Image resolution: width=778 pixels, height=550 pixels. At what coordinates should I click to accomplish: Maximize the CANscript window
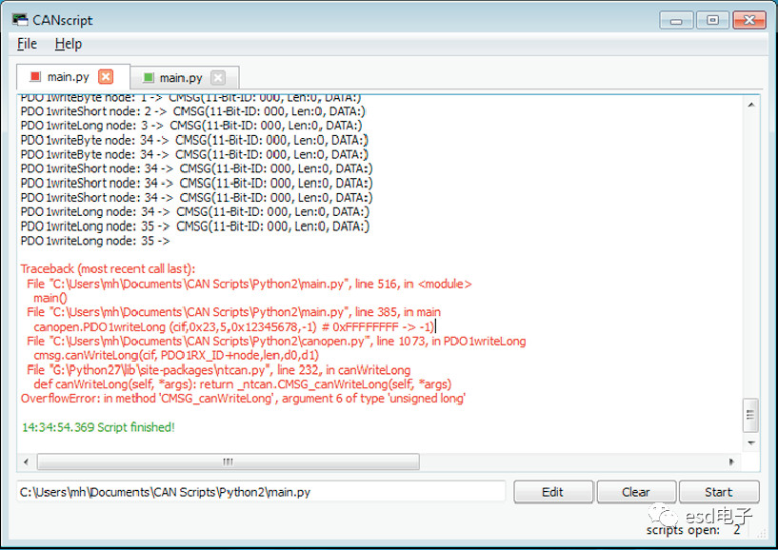[710, 19]
